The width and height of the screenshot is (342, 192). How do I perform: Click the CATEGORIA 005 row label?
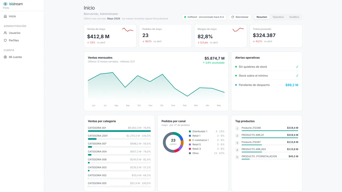pos(97,183)
